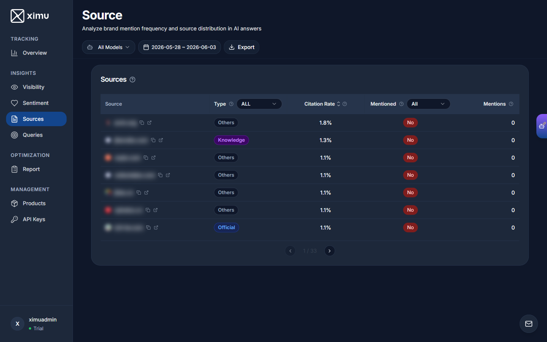Click the Citation Rate help icon

coord(345,104)
